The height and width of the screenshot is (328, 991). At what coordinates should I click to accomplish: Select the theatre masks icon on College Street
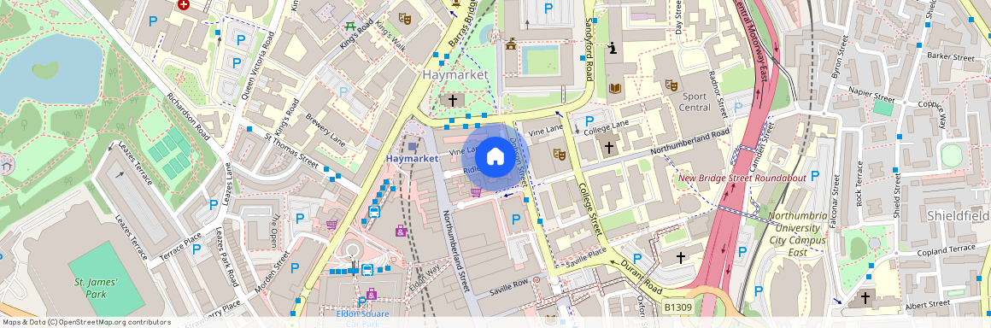pos(559,154)
